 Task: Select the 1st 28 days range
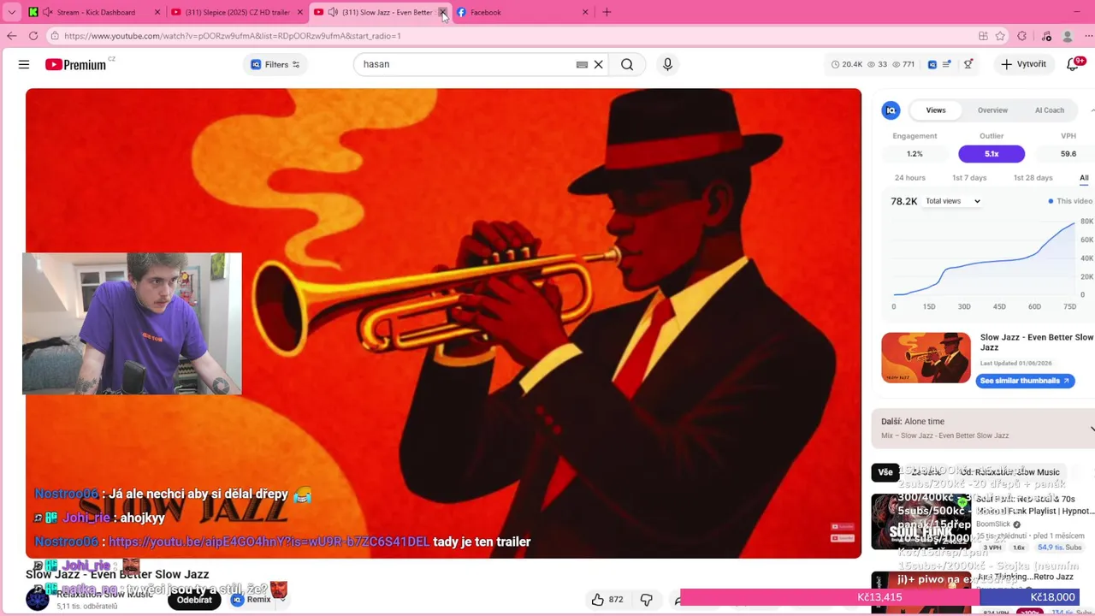coord(1033,178)
